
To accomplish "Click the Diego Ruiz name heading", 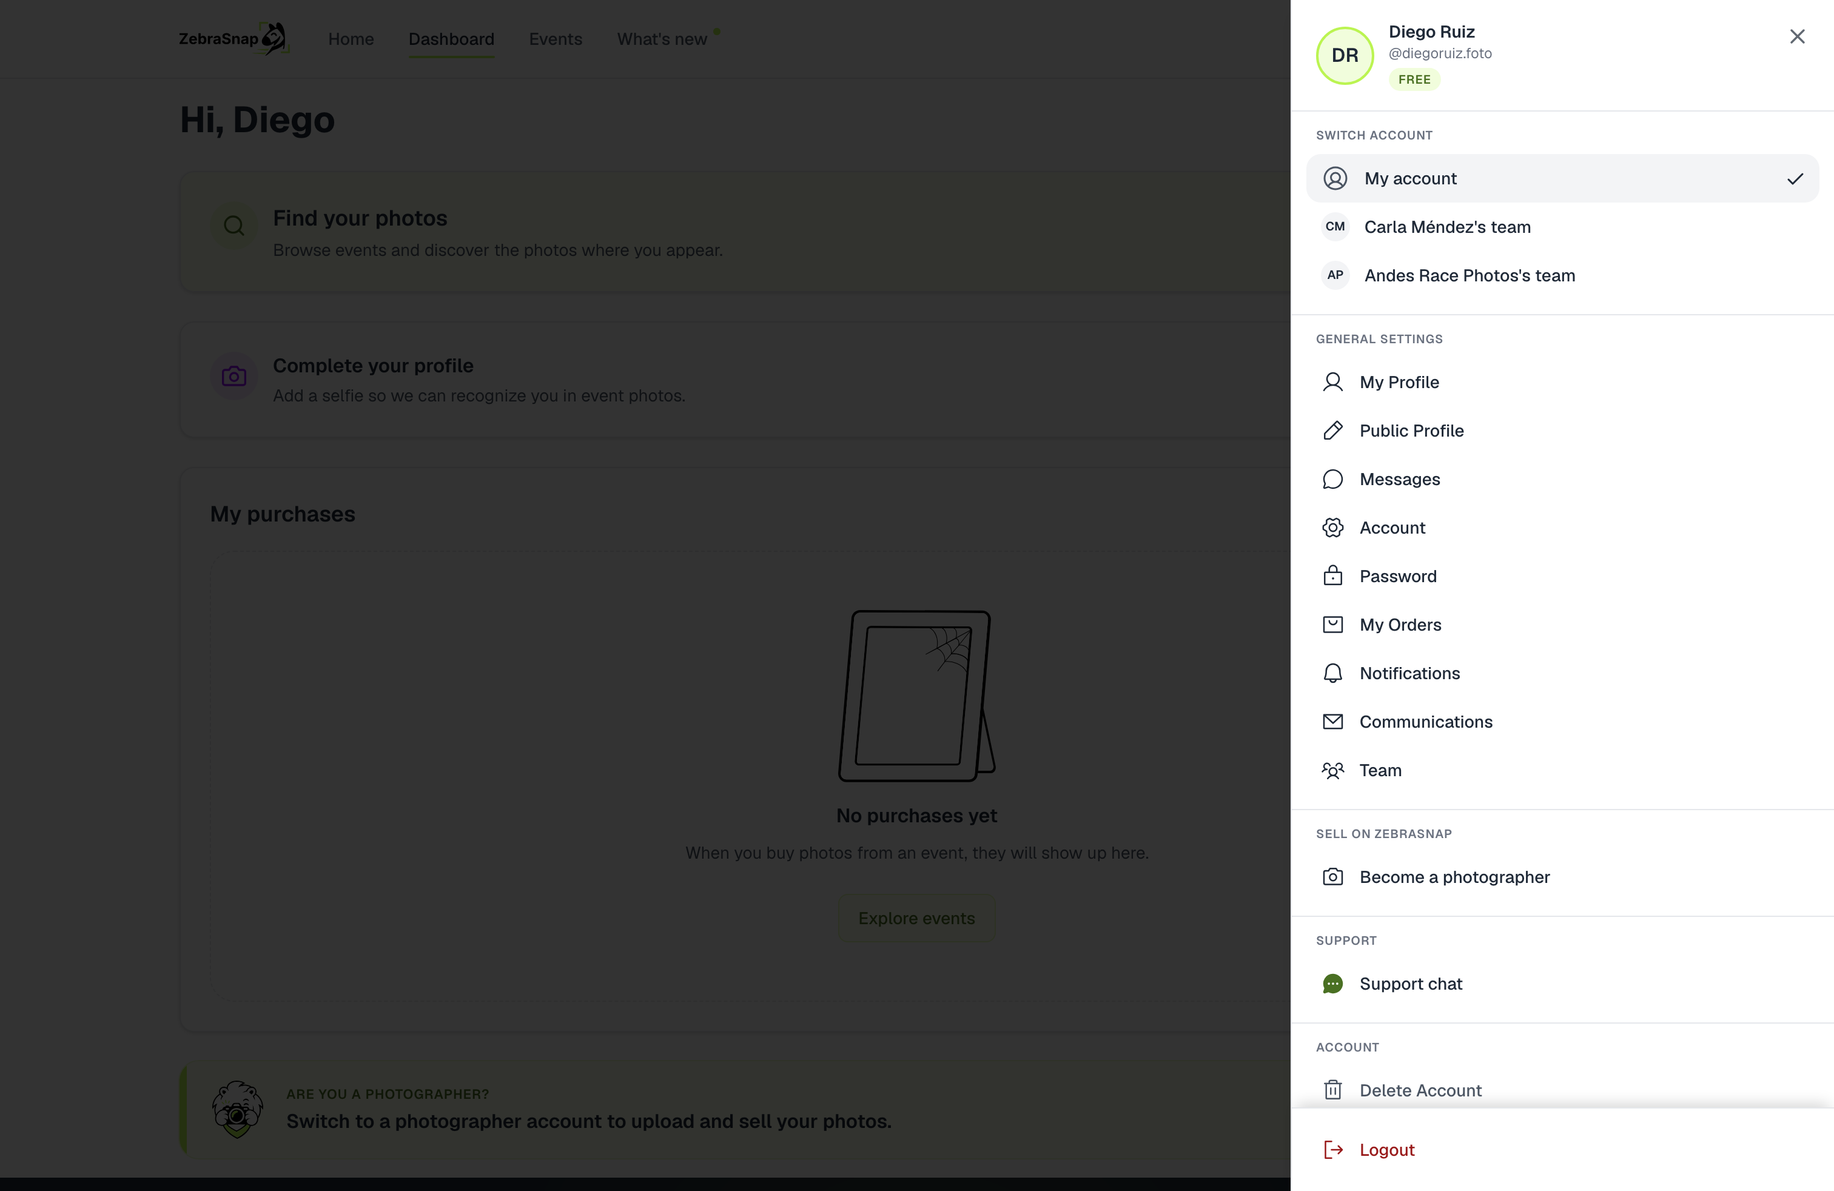I will click(1432, 32).
